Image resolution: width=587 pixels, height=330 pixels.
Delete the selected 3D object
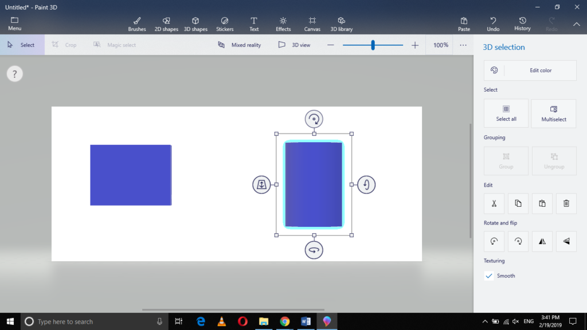tap(566, 203)
